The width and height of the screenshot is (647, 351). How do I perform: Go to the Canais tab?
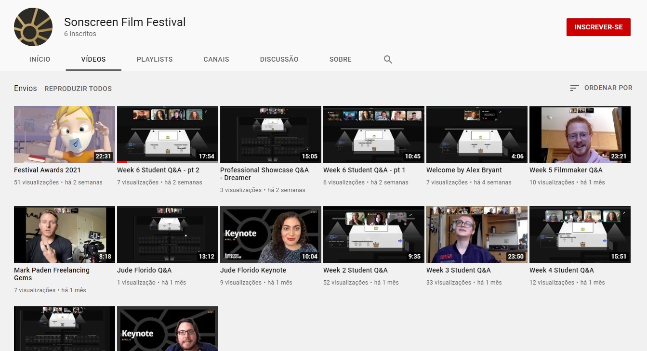coord(216,60)
